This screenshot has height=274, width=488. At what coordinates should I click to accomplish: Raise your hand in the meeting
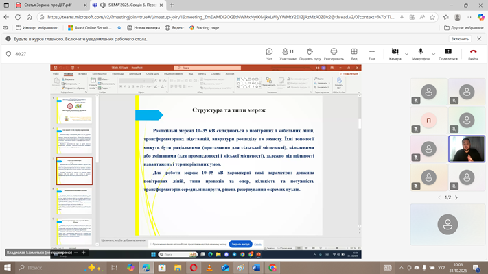[310, 52]
